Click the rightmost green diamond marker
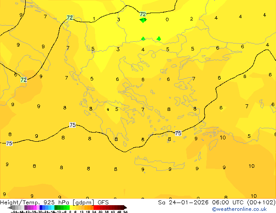 point(159,39)
